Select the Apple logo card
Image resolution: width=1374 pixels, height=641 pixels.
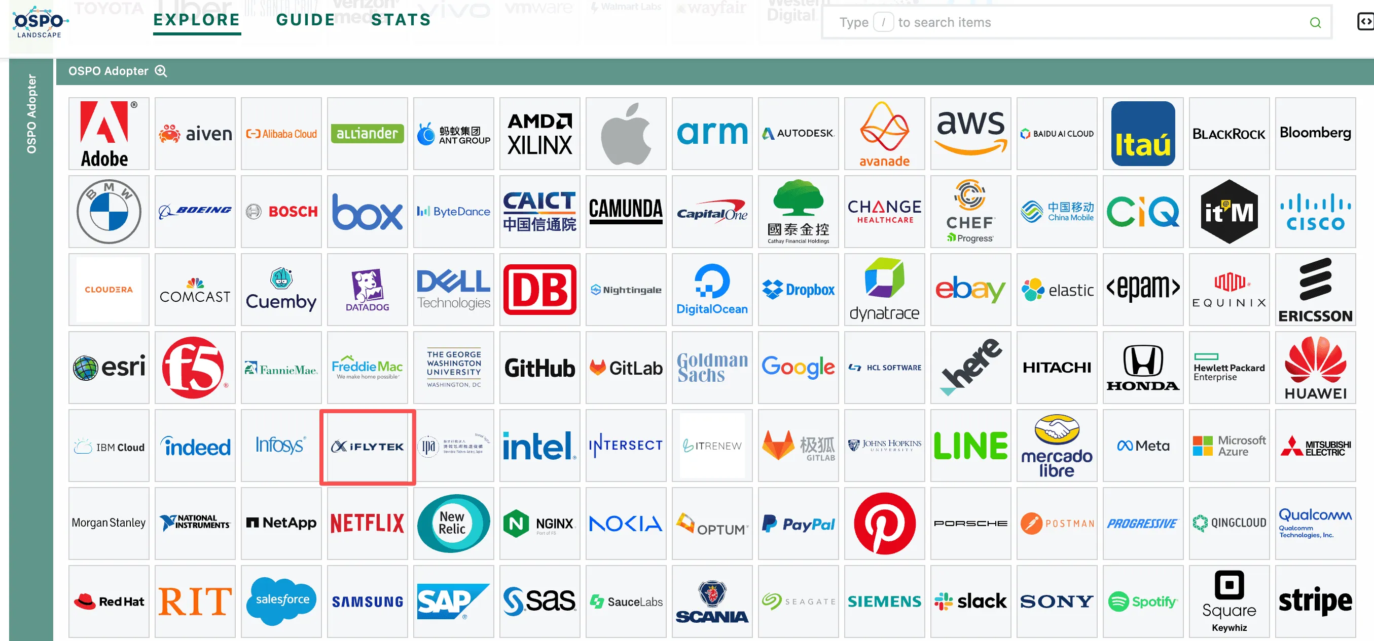(626, 133)
